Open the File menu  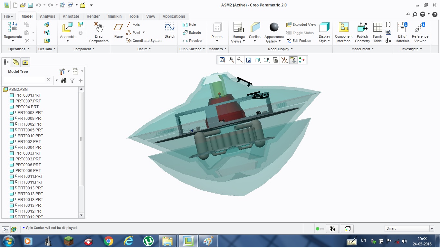[x=8, y=16]
